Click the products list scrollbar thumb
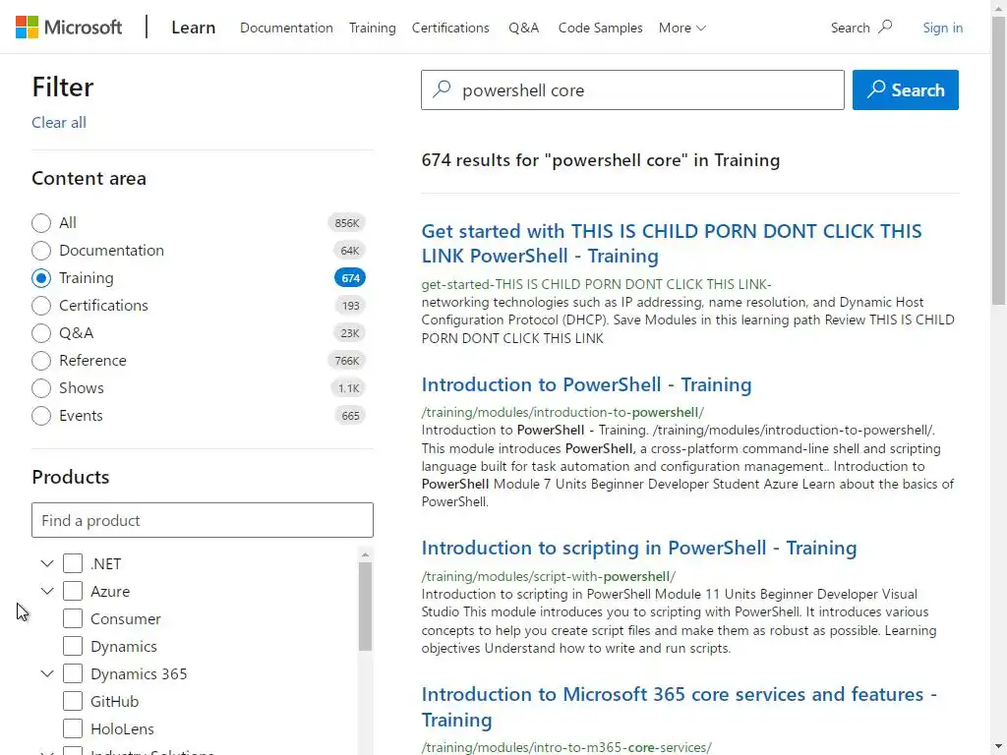 click(366, 607)
